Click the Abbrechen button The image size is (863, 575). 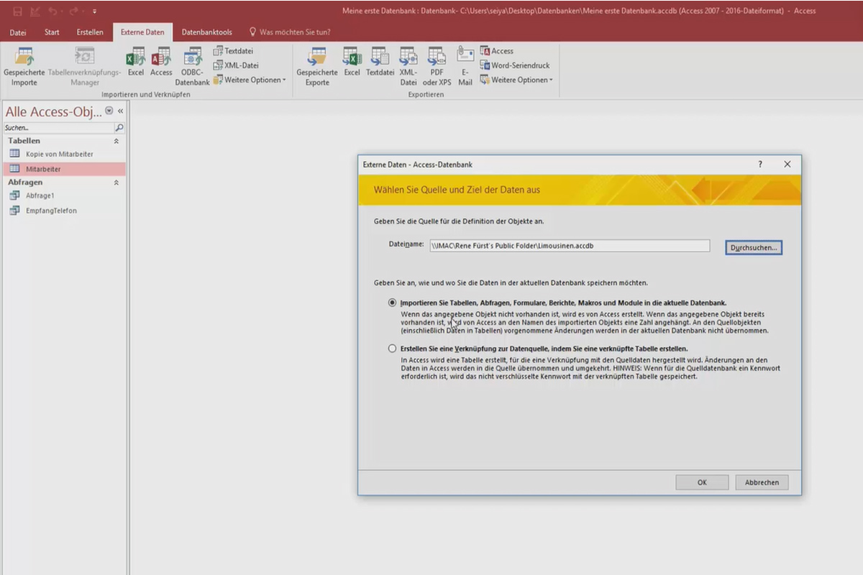pos(762,482)
